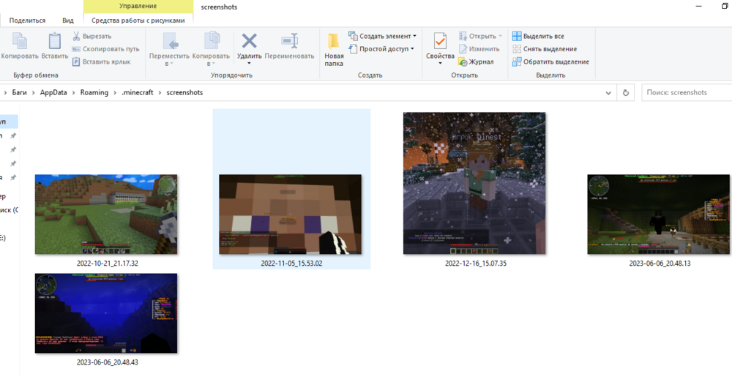Screen dimensions: 732x377
Task: Navigate to Баги in address bar
Action: pos(19,92)
